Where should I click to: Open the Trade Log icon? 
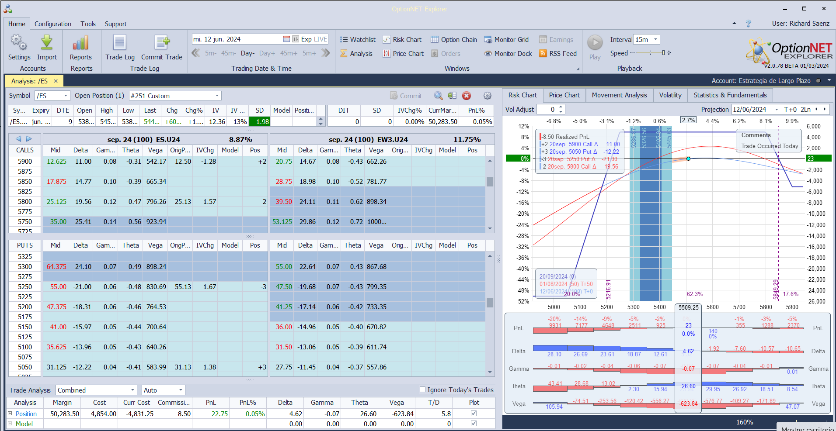120,43
